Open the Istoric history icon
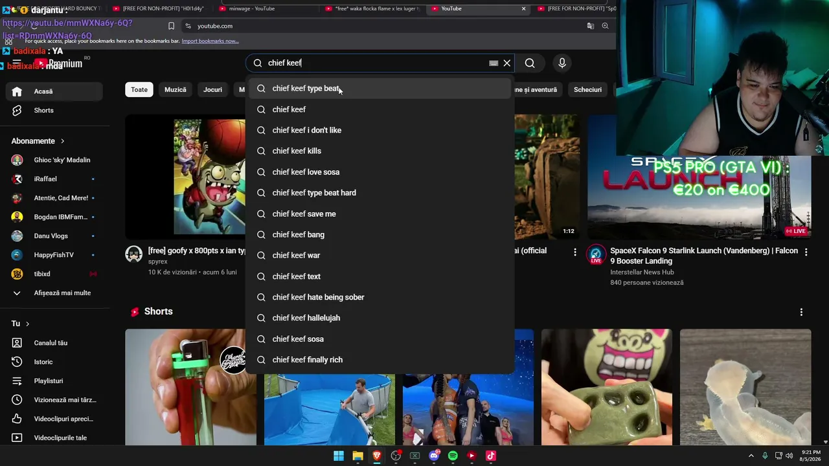This screenshot has width=829, height=466. 17,362
